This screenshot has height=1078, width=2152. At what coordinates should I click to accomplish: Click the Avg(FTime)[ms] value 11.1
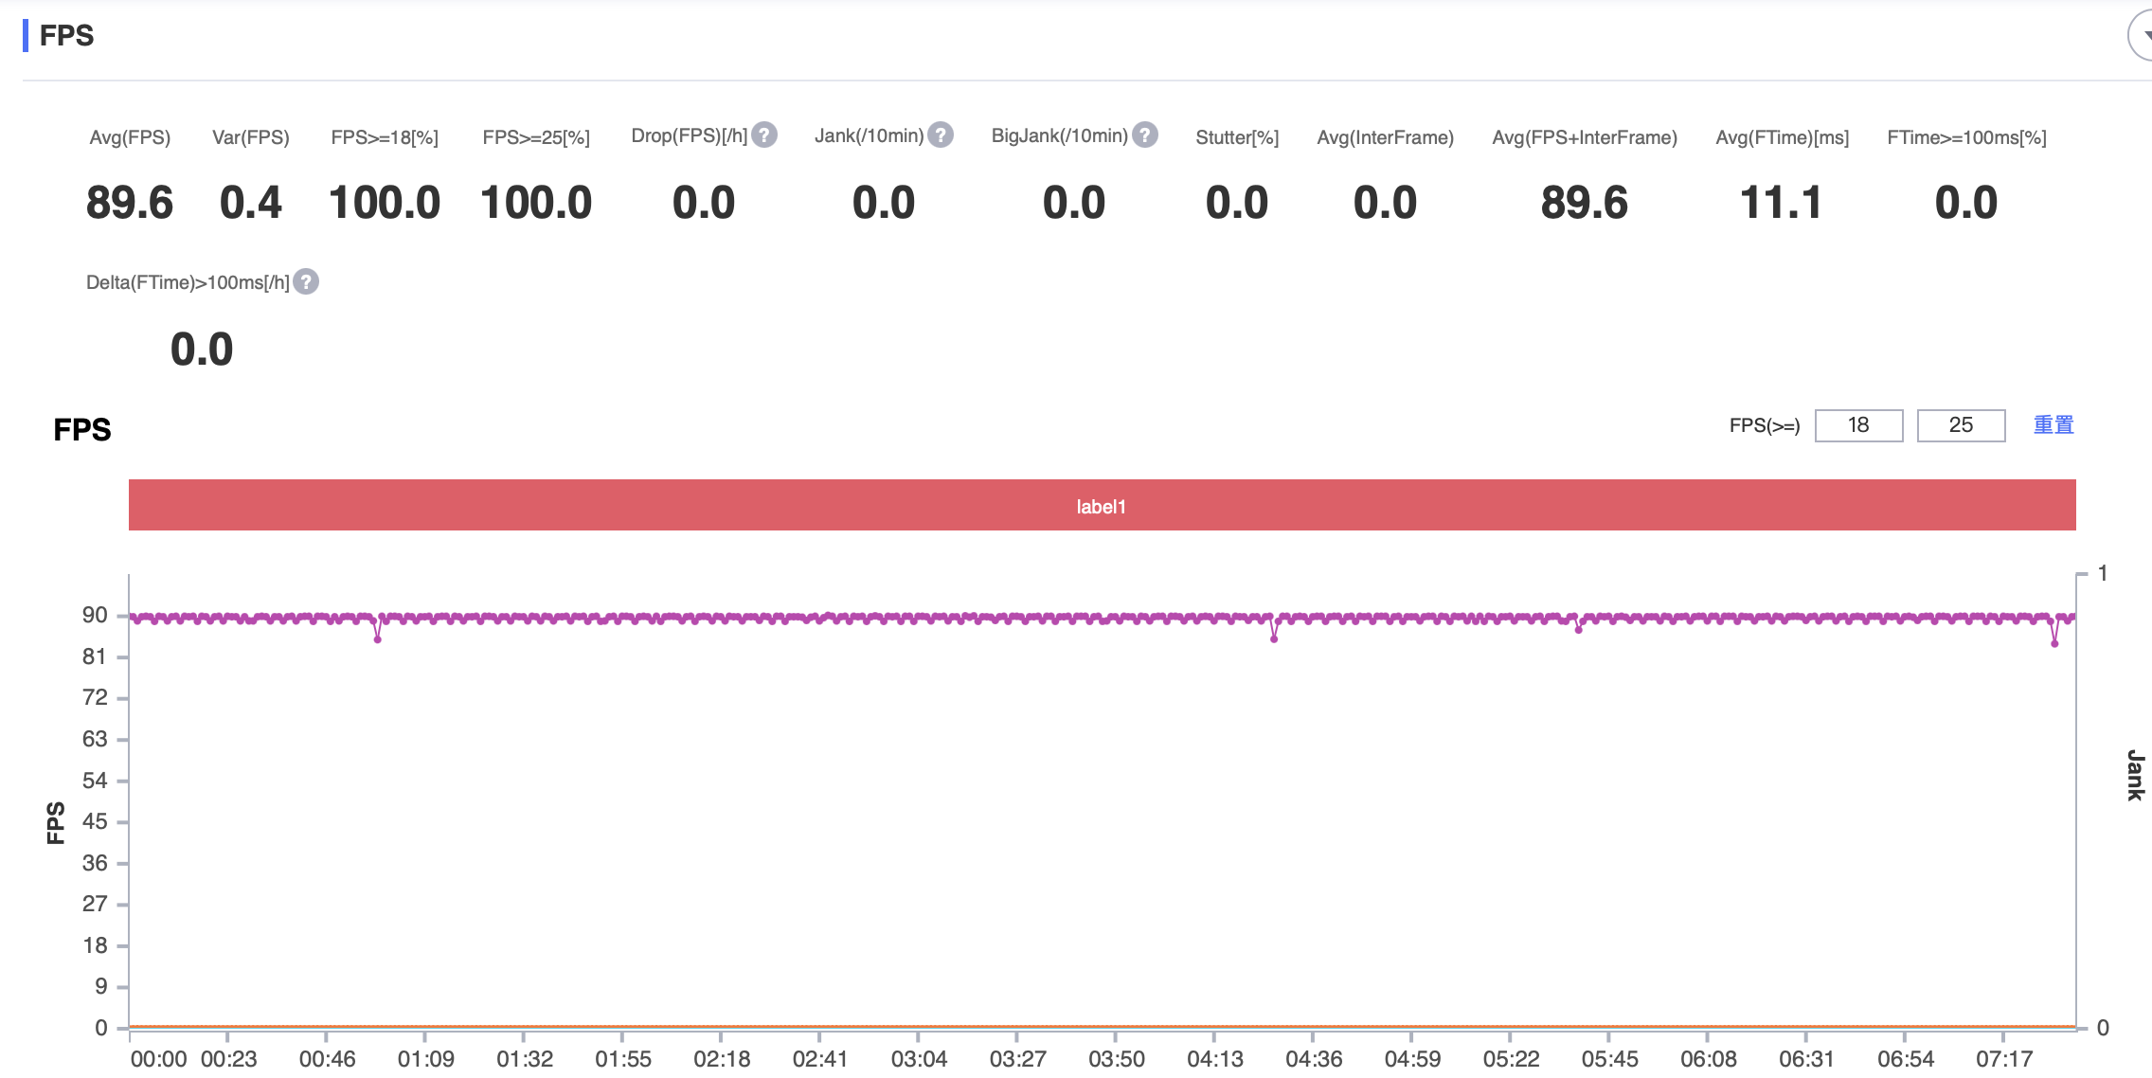click(x=1782, y=203)
